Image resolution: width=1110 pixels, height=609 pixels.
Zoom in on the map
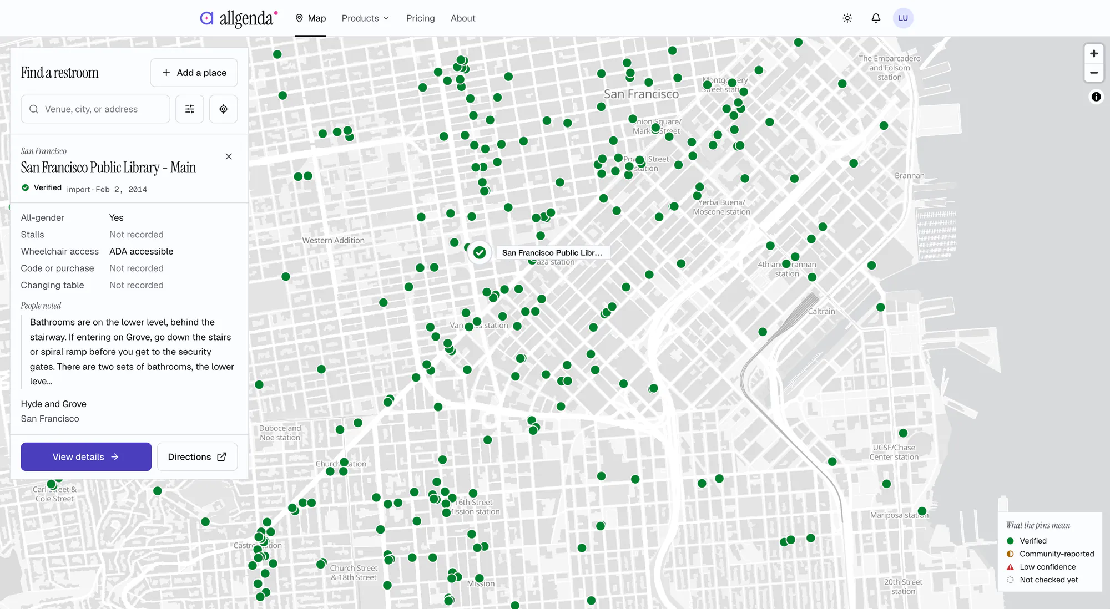1093,54
